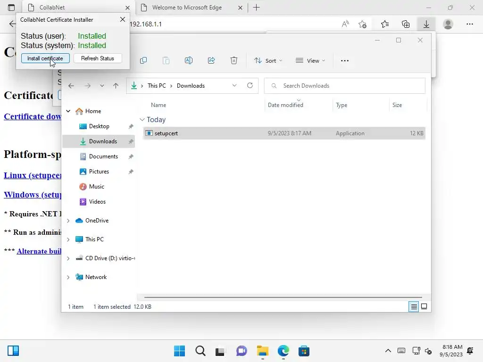Select Network in the navigation pane
Image resolution: width=483 pixels, height=362 pixels.
(x=96, y=277)
